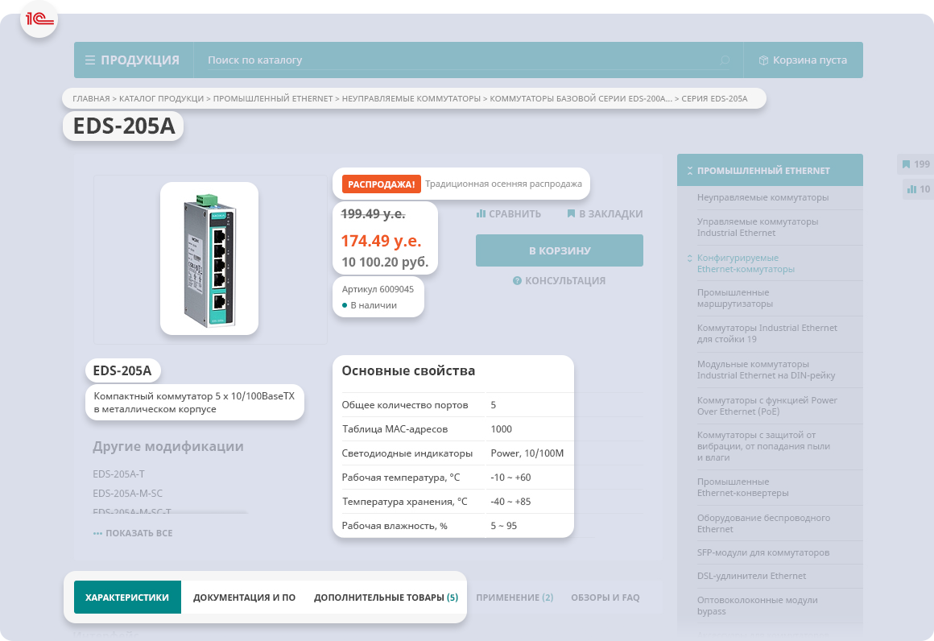Open Каталог продукции breadcrumb
The height and width of the screenshot is (641, 934).
point(161,99)
